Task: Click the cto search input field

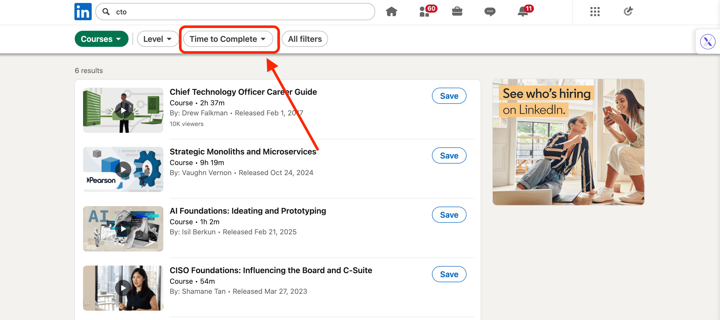Action: (x=240, y=12)
